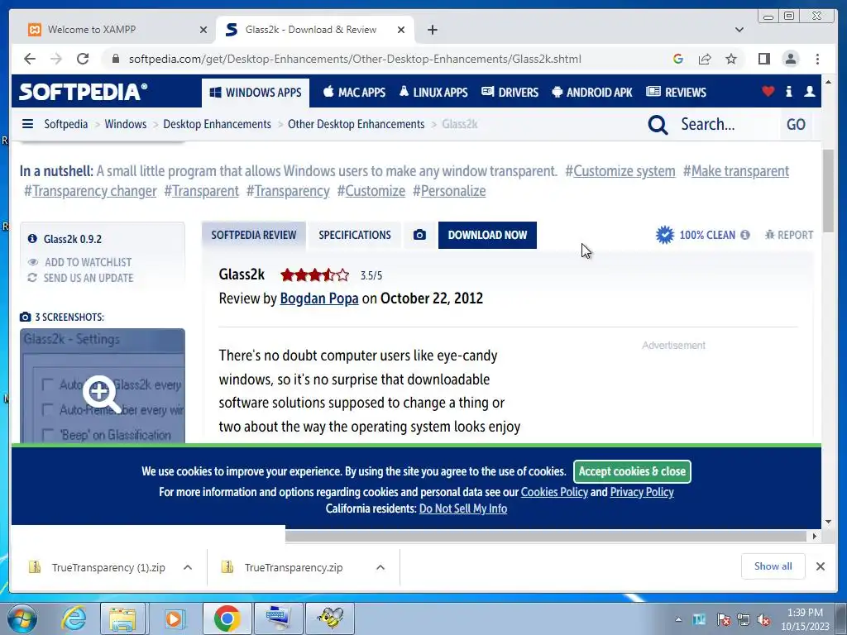Click the vertical page scrollbar thumb
This screenshot has width=847, height=635.
tap(827, 190)
